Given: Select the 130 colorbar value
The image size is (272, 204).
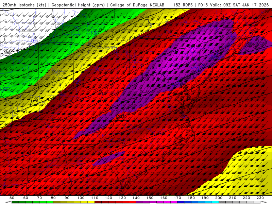Looking at the screenshot, I should pos(122,198).
